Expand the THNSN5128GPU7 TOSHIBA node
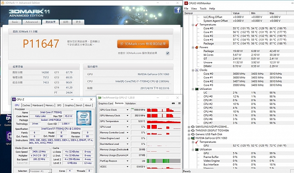Image resolution: width=294 pixels, height=173 pixels. pyautogui.click(x=189, y=131)
